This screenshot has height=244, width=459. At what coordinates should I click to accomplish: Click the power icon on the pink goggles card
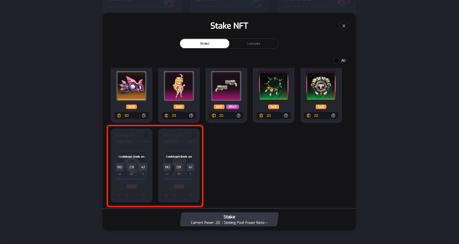pyautogui.click(x=119, y=115)
